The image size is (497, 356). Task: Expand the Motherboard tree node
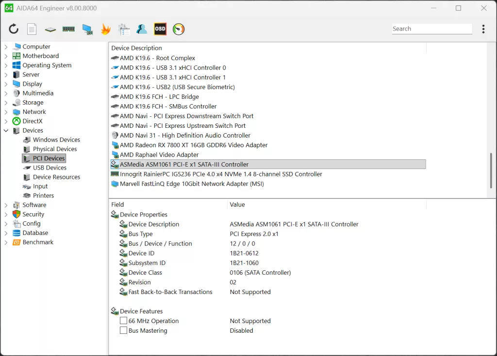coord(6,56)
